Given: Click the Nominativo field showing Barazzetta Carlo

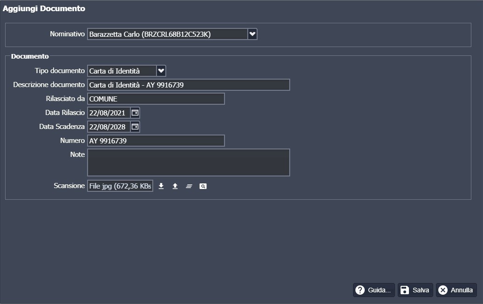Looking at the screenshot, I should pos(167,34).
